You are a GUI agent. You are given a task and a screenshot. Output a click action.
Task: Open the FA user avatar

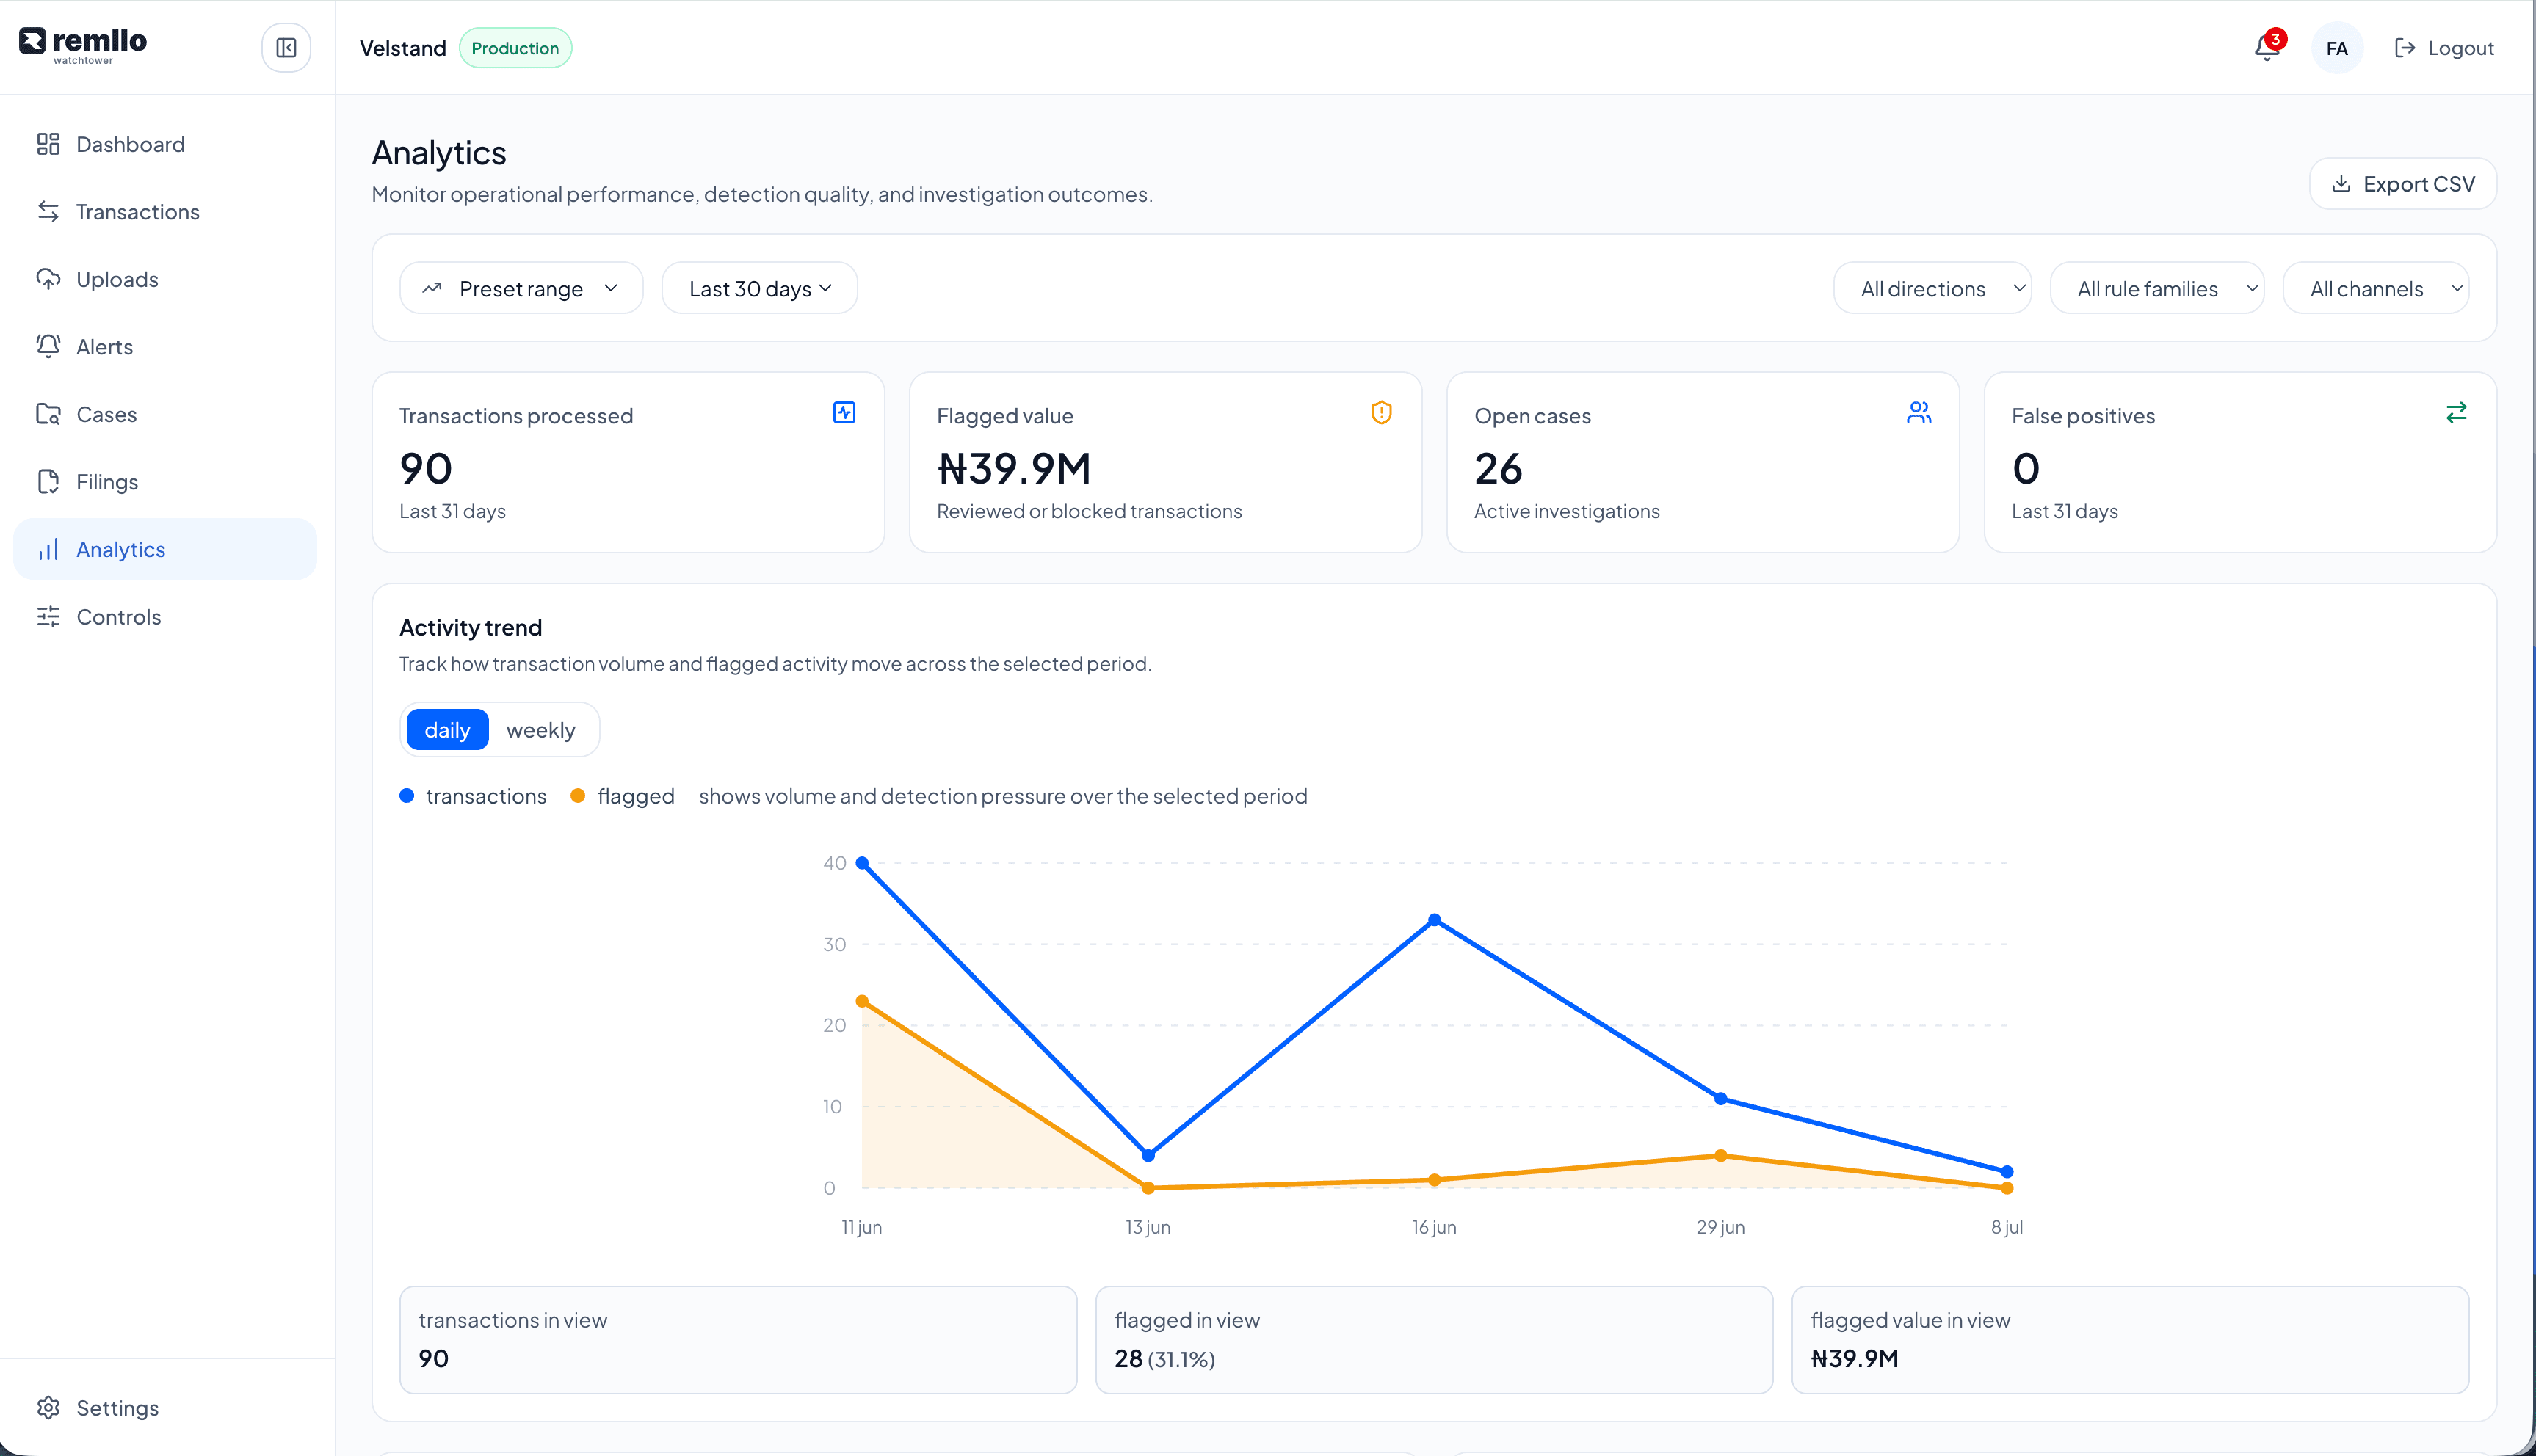click(x=2337, y=48)
